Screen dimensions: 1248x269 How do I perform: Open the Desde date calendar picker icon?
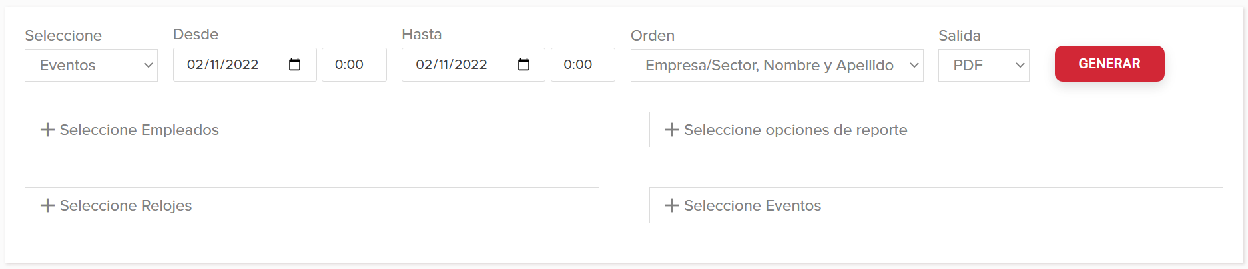[294, 64]
